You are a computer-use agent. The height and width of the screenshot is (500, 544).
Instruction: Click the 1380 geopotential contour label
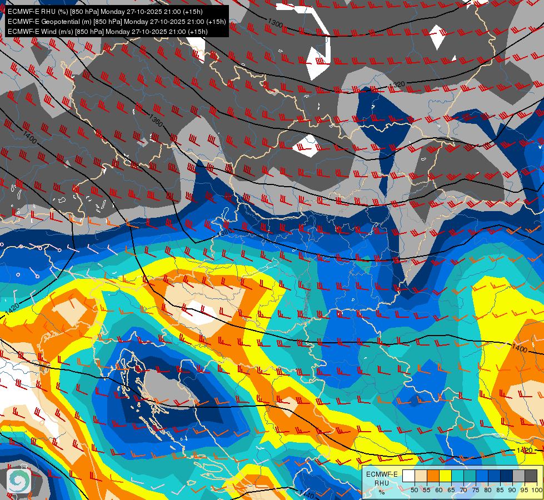coord(224,232)
